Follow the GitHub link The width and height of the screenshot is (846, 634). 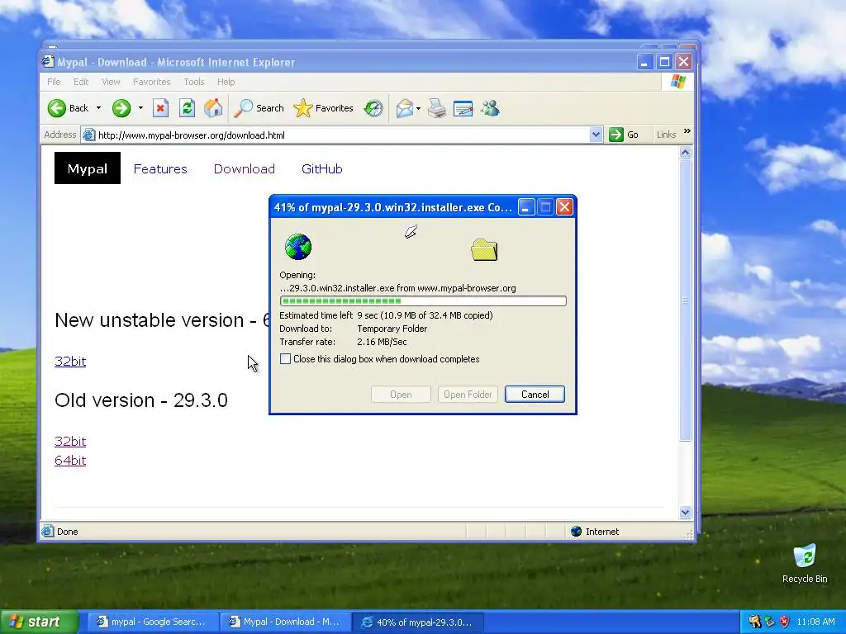pyautogui.click(x=322, y=168)
